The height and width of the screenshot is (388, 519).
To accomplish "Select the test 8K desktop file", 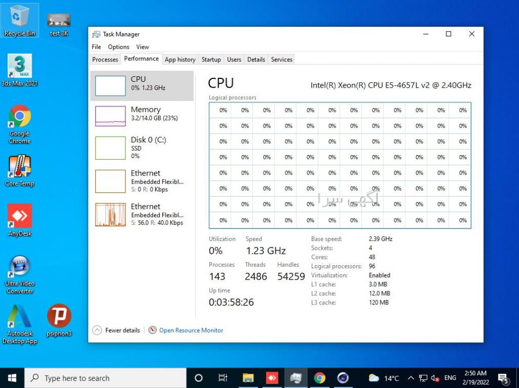I will coord(58,24).
